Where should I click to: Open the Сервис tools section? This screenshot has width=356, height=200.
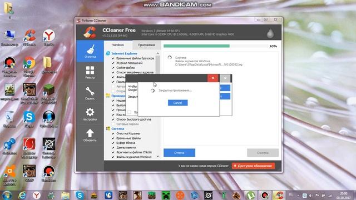tap(90, 93)
